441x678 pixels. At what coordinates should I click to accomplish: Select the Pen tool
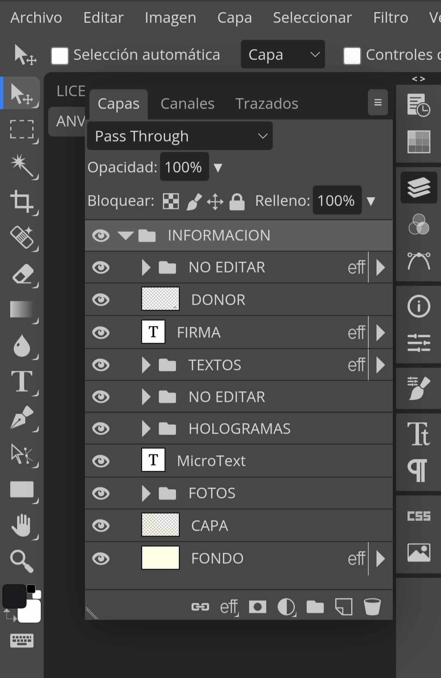tap(22, 417)
